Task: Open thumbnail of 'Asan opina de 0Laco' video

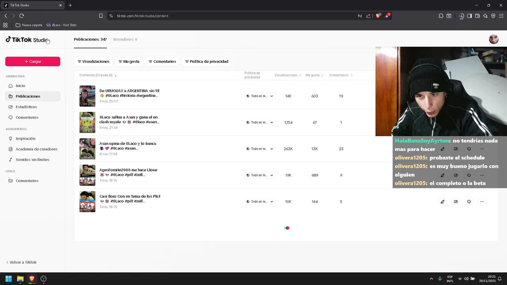Action: click(x=87, y=149)
